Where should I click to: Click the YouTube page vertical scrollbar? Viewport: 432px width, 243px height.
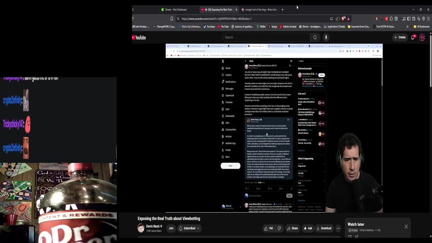pyautogui.click(x=430, y=61)
